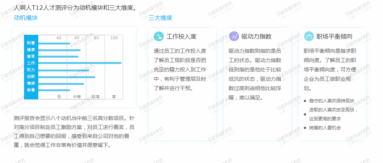Pick the 荣誉 row label

(31, 90)
